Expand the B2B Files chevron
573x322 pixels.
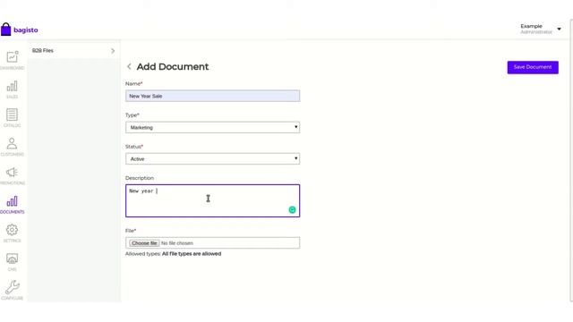[113, 51]
